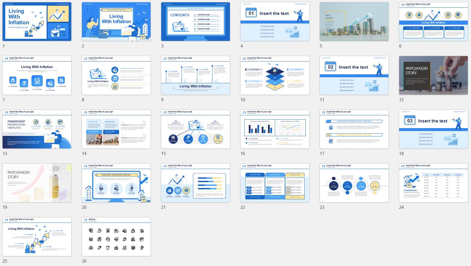Select slide 5 with the coin stacks photo
This screenshot has width=471, height=266.
(354, 22)
